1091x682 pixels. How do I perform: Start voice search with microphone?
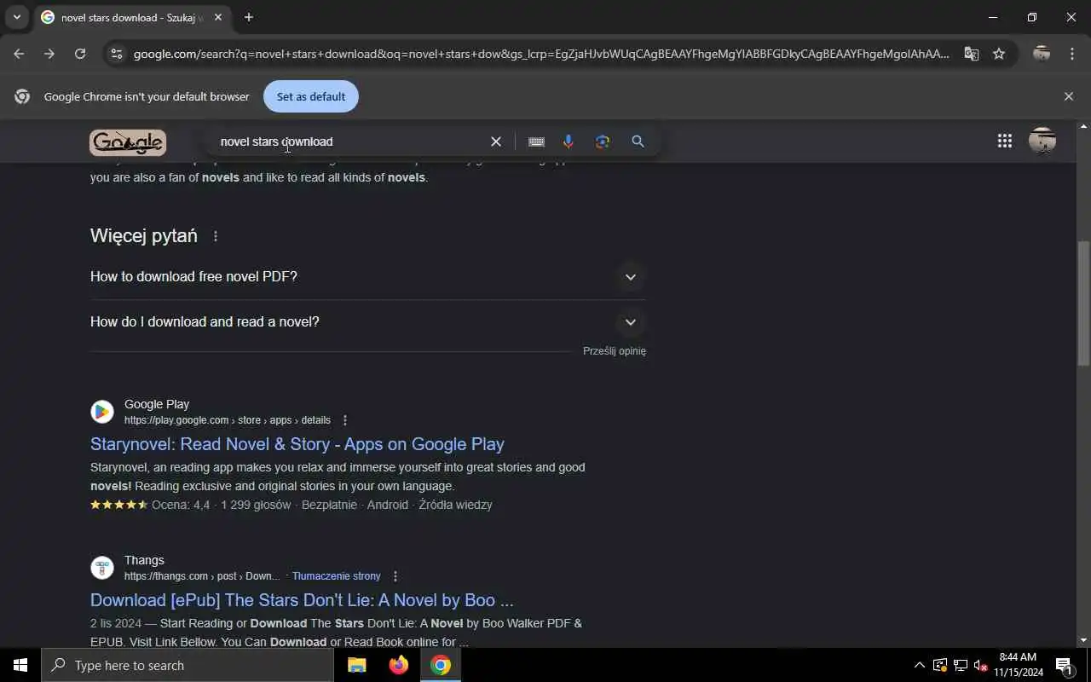click(569, 142)
